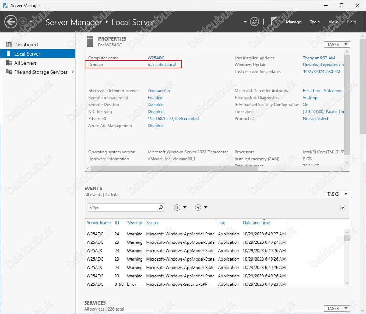
Task: Open the save query dropdown arrow
Action: pos(206,207)
